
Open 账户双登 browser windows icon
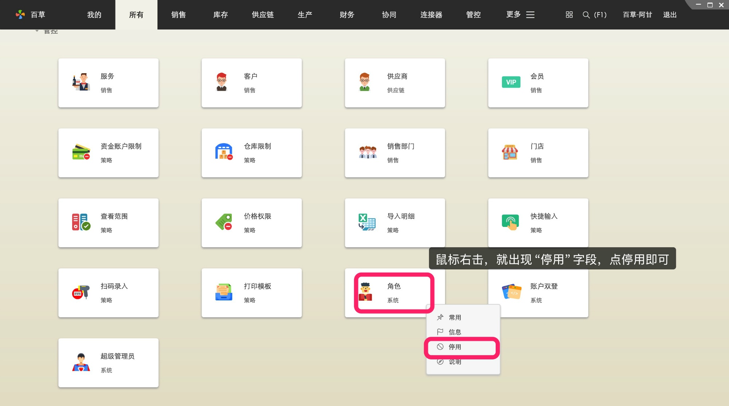[x=511, y=292]
